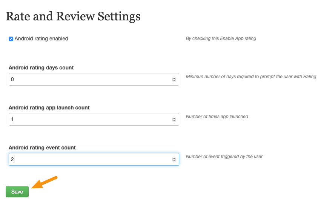
Task: Focus the Android rating days count field
Action: pos(94,79)
